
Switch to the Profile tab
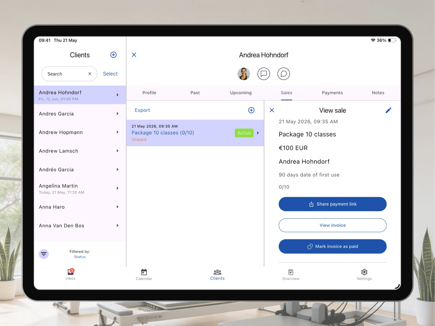[149, 93]
